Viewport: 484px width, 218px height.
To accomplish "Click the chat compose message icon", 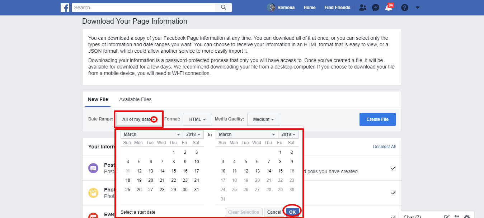I will 447,217.
